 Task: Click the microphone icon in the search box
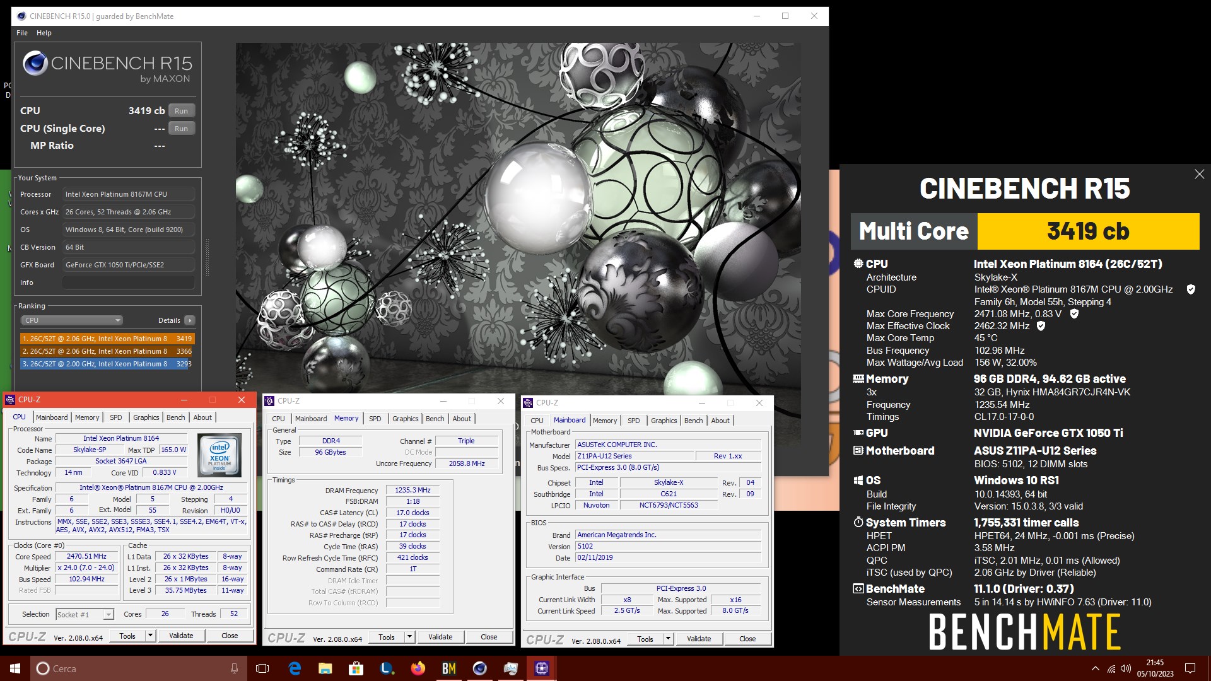234,668
